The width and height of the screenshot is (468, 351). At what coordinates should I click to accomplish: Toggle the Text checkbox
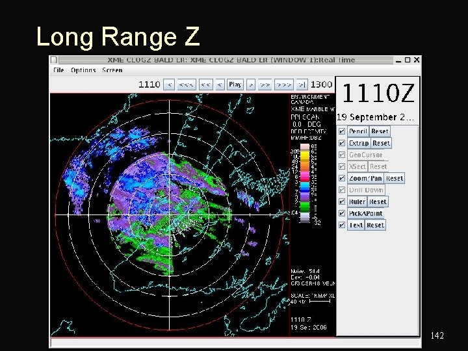click(342, 225)
